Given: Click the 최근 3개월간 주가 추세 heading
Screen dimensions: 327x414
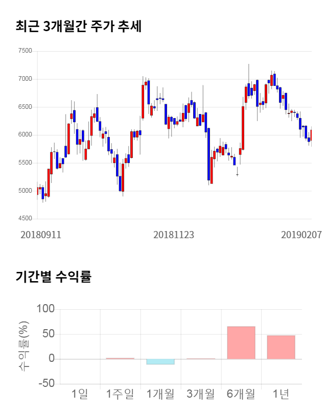Looking at the screenshot, I should pos(79,27).
